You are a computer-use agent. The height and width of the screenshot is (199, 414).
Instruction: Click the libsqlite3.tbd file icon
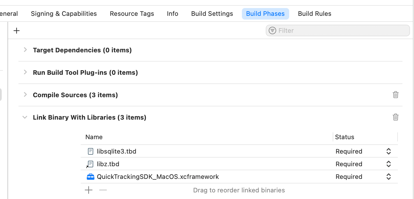click(91, 151)
